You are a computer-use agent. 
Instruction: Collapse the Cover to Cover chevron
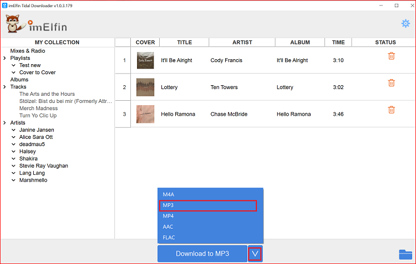click(13, 73)
